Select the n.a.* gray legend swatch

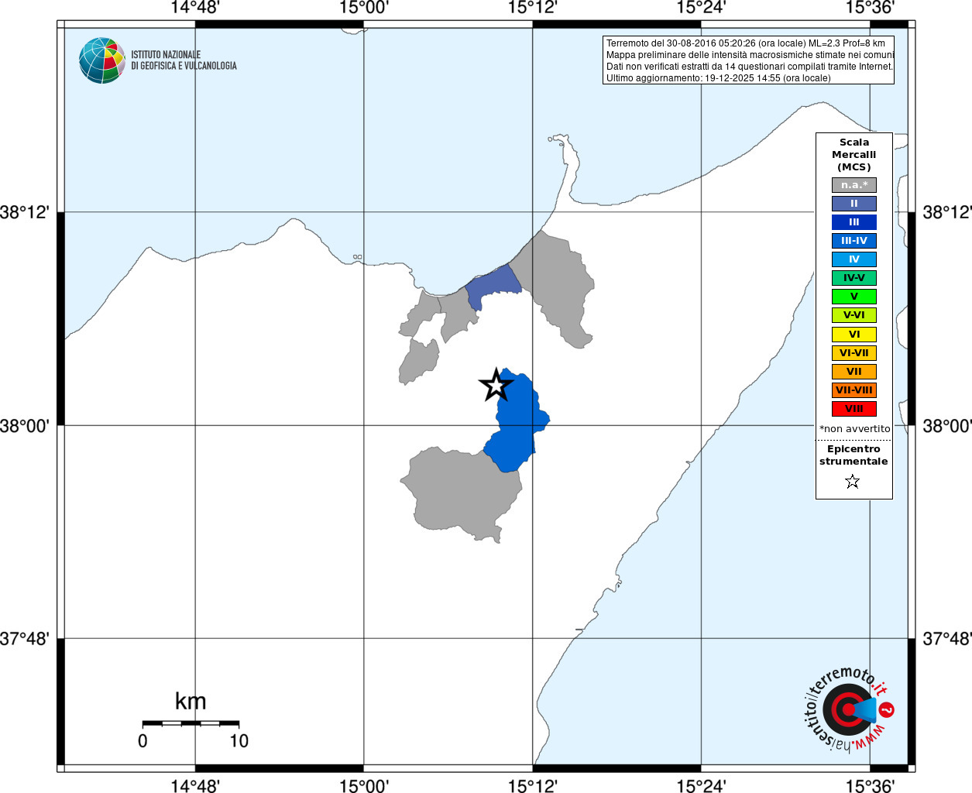[x=854, y=185]
